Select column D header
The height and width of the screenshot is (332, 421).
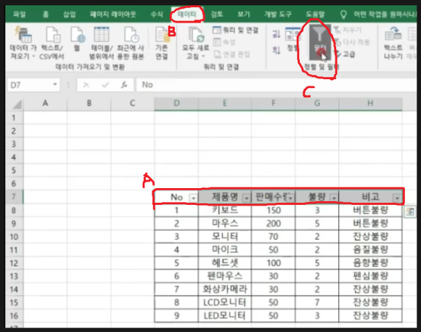pos(176,103)
